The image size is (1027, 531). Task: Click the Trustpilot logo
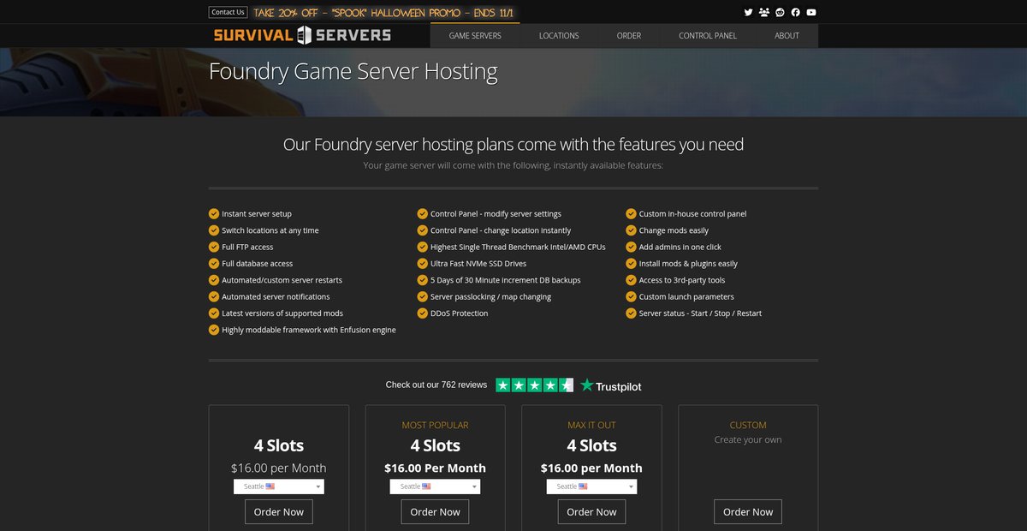[x=610, y=385]
